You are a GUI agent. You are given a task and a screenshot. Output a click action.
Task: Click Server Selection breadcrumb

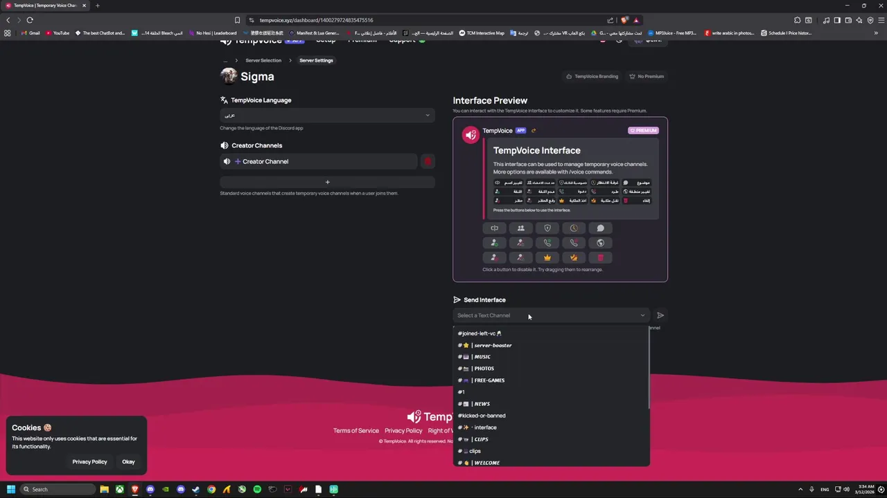pyautogui.click(x=263, y=60)
